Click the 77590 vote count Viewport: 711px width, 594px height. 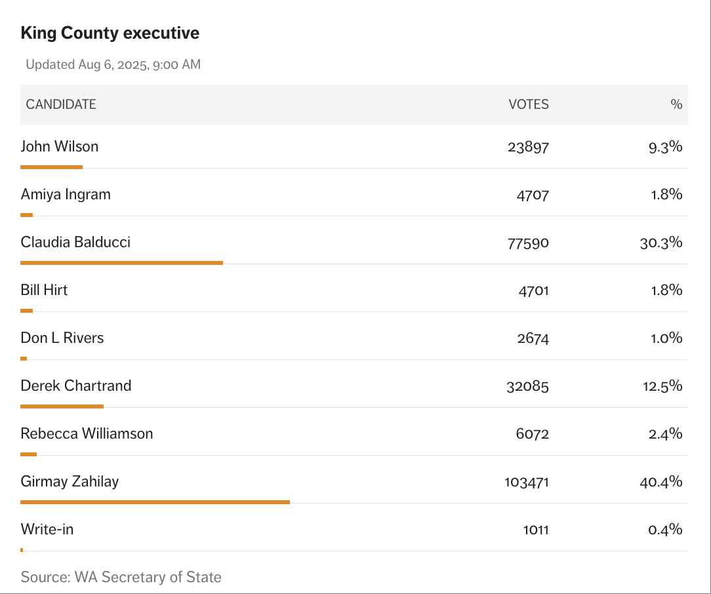[529, 243]
